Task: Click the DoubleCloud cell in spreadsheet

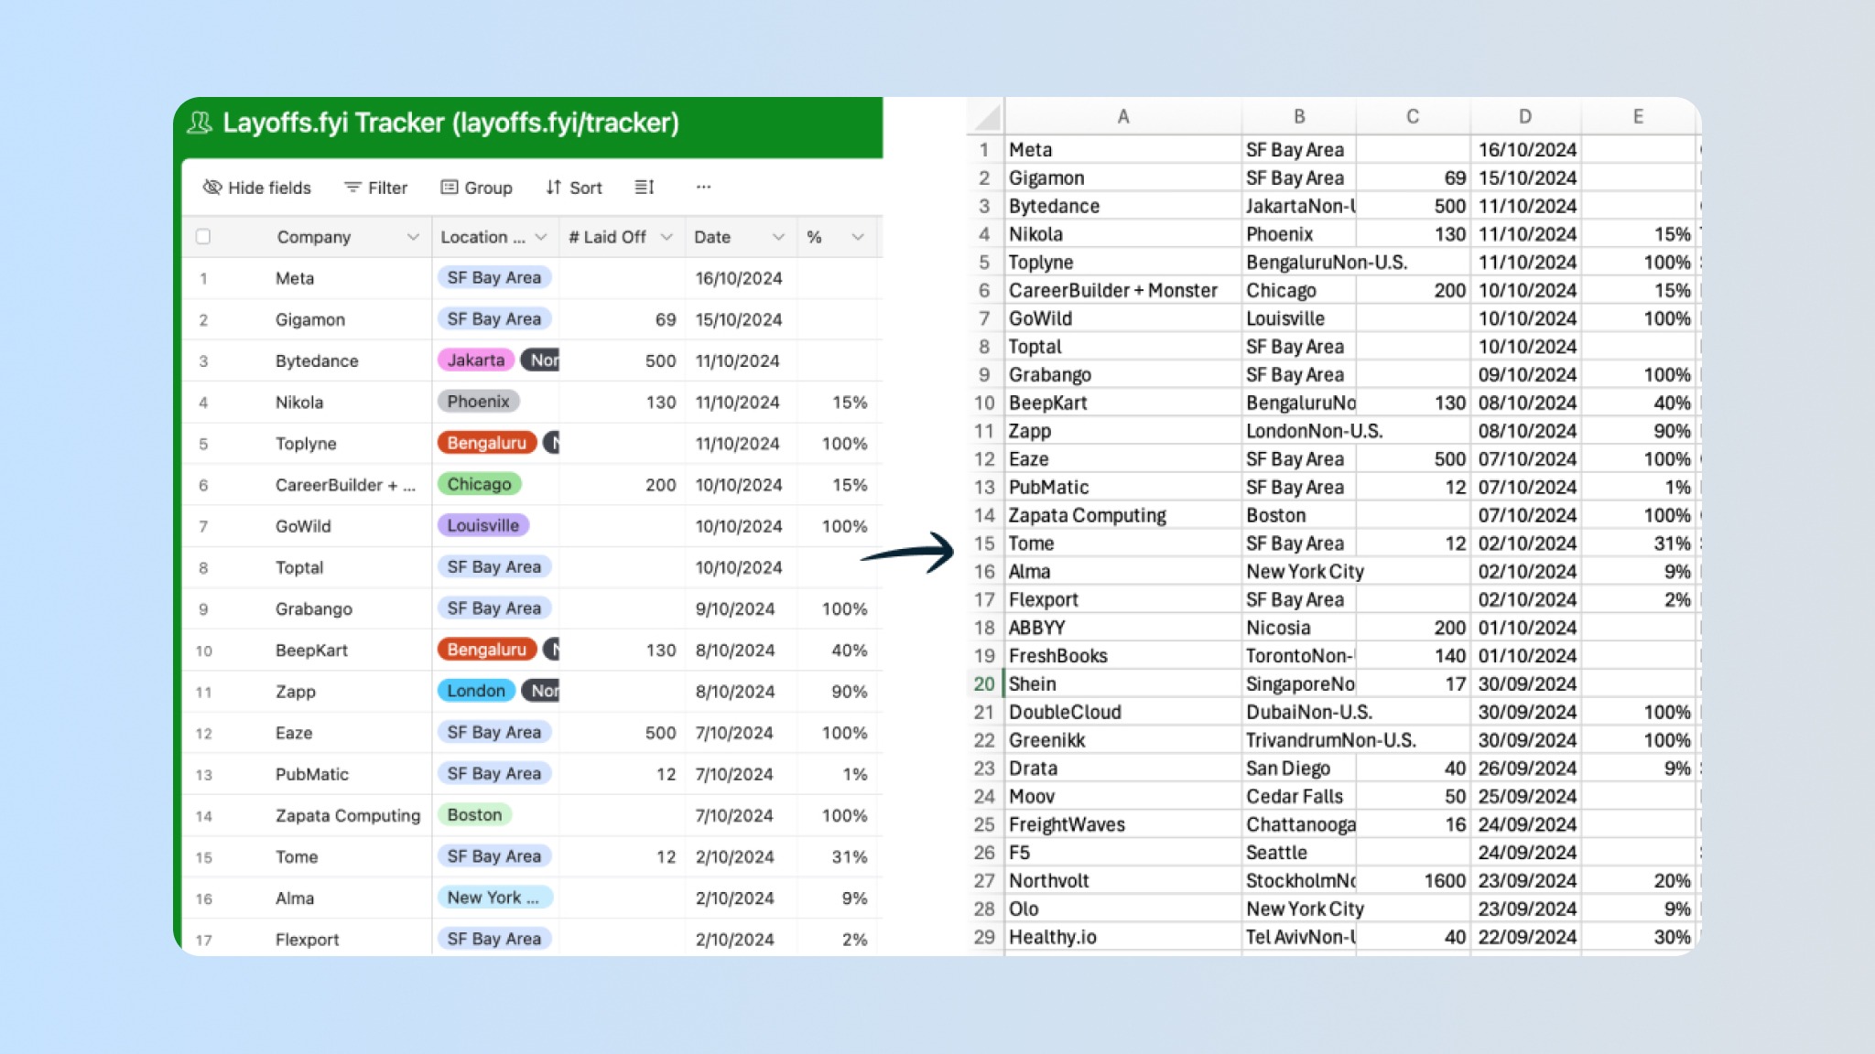Action: point(1123,712)
